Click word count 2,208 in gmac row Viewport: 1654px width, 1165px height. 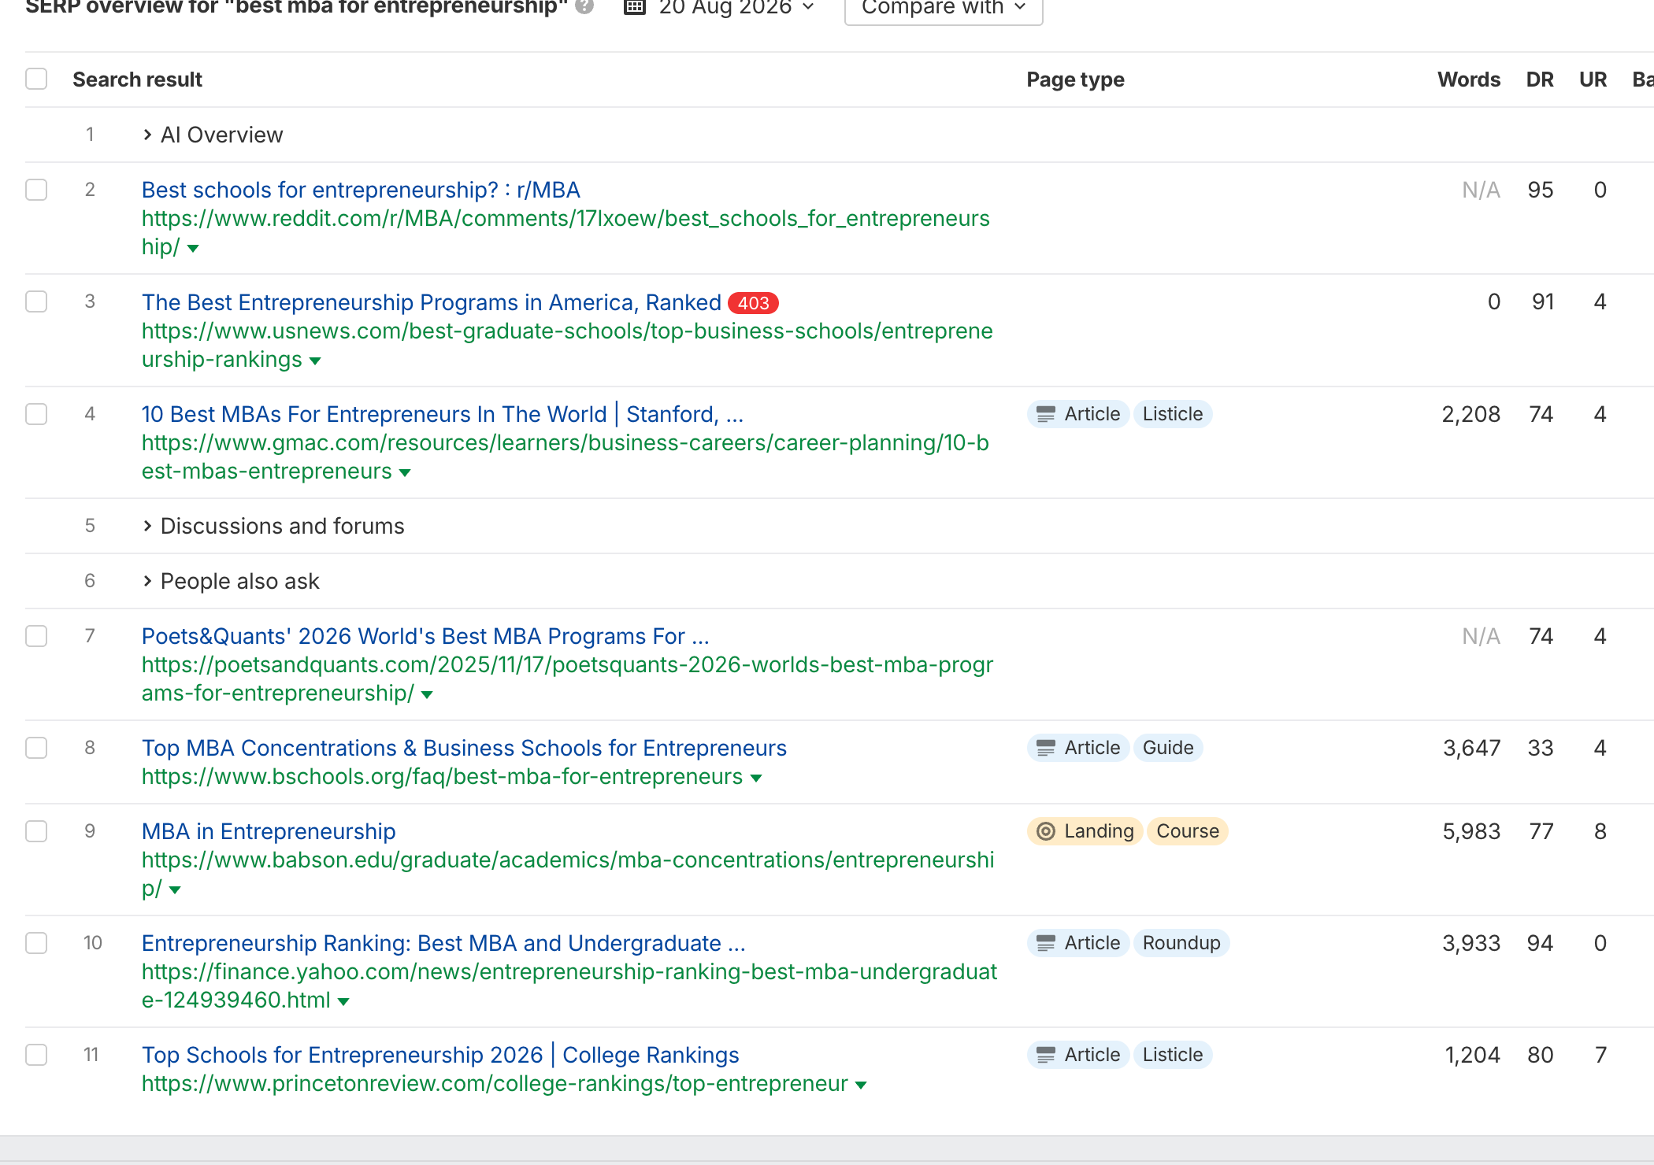1471,414
